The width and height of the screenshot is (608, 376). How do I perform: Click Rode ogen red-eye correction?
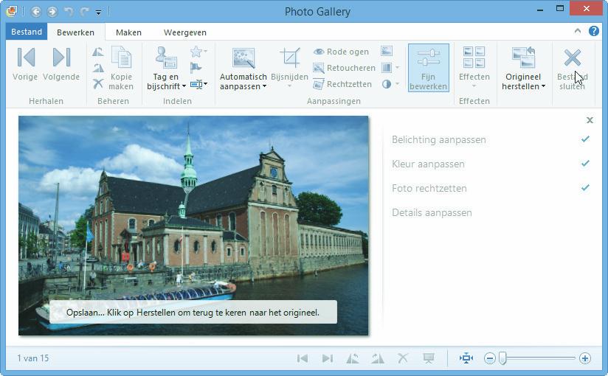pos(341,52)
